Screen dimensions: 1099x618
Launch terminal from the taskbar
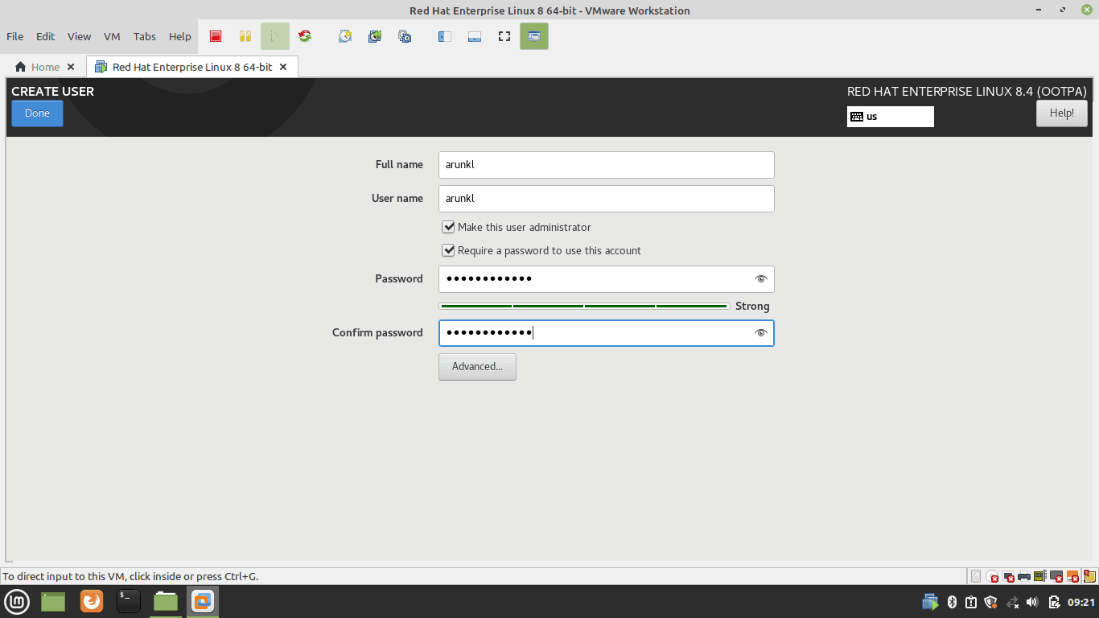129,601
